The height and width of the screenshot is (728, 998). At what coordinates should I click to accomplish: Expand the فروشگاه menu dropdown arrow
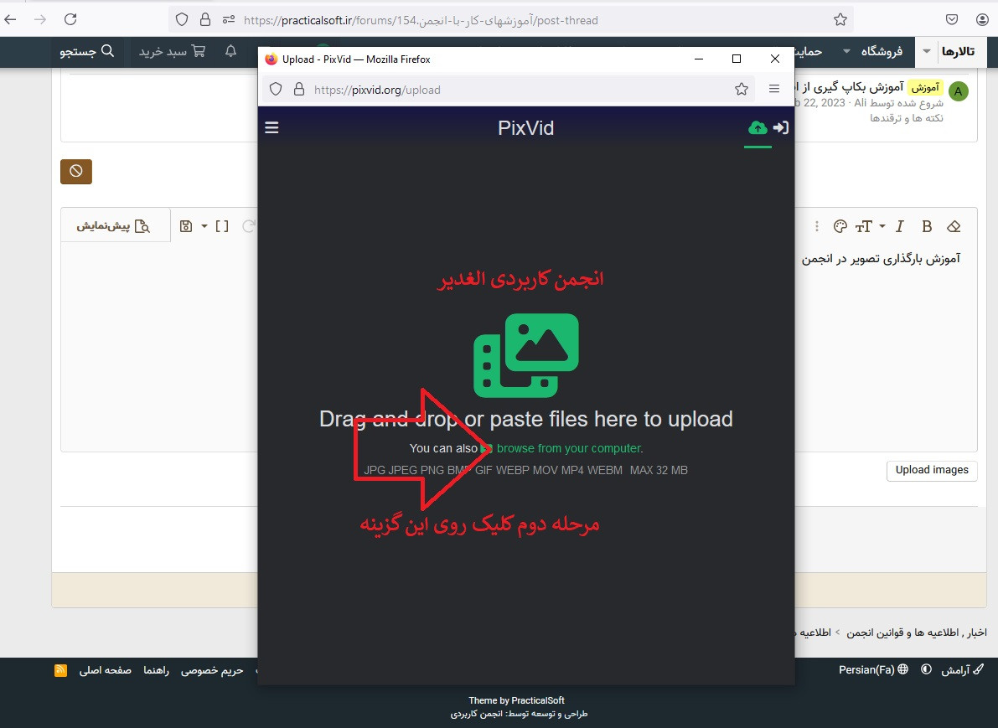point(846,52)
